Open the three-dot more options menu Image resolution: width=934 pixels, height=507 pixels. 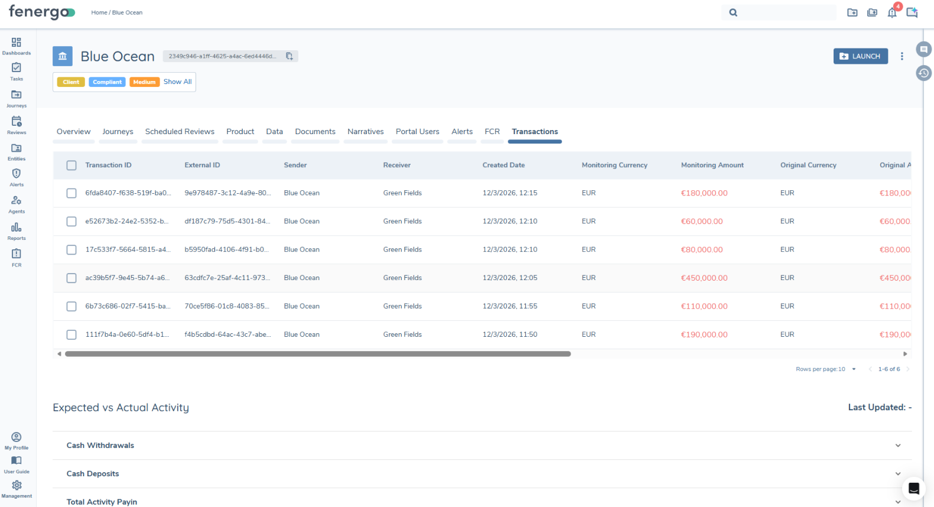(902, 56)
